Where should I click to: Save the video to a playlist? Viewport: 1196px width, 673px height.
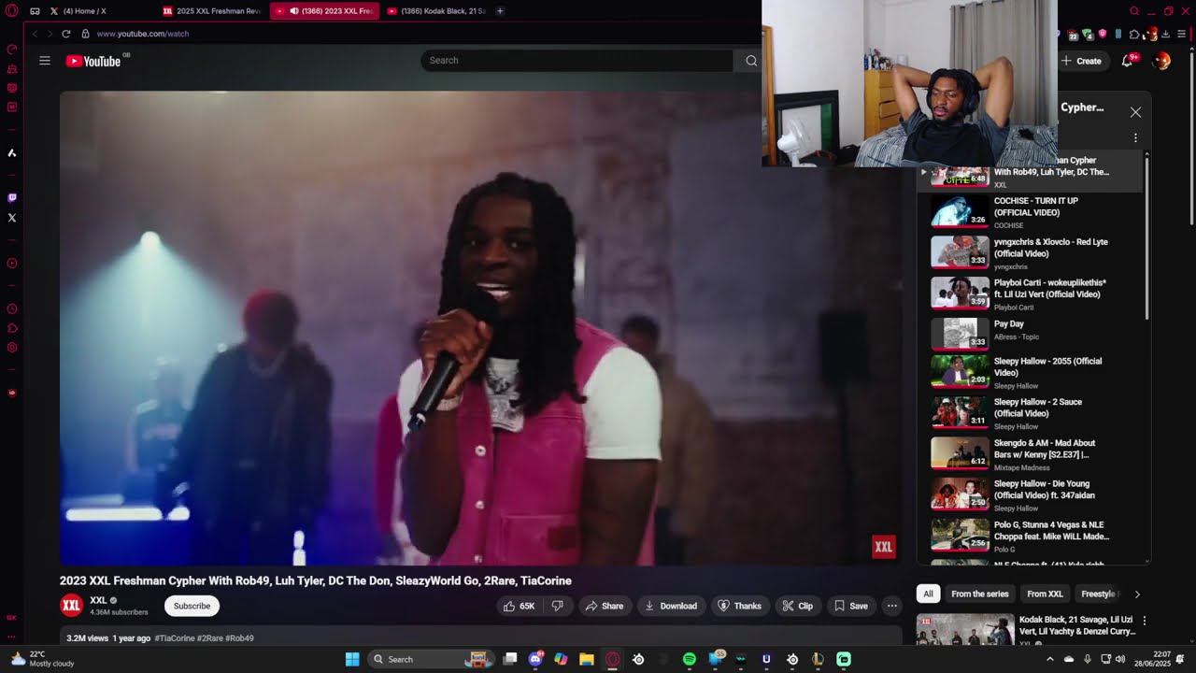click(851, 606)
